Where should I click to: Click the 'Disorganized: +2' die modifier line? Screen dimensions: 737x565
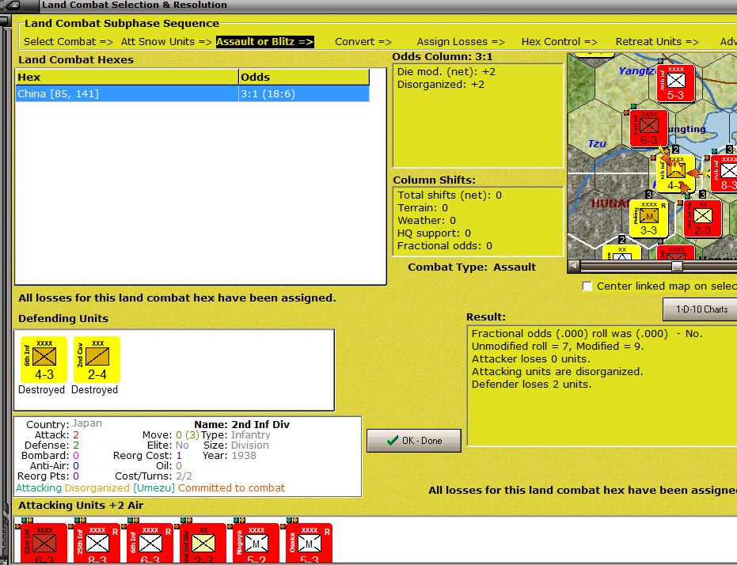tap(440, 85)
